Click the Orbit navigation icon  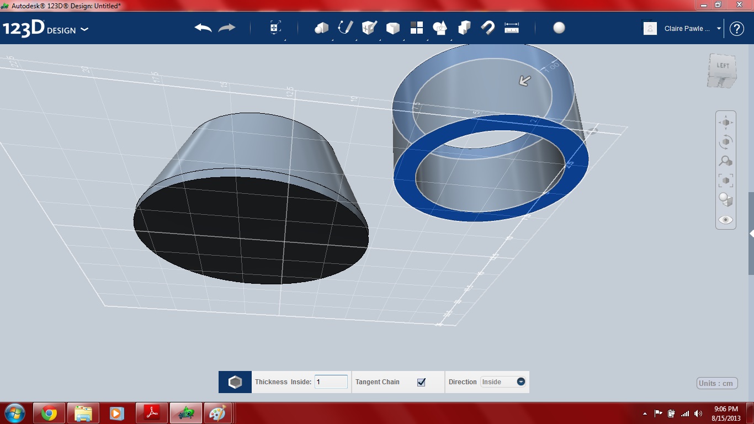pos(726,142)
